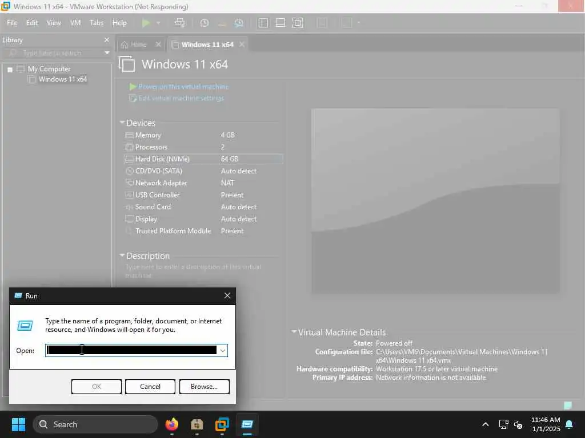Select the Trusted Platform Module row
Viewport: 585px width, 438px height.
[x=203, y=230]
